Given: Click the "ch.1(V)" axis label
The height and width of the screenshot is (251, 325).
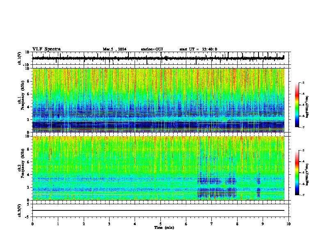Looking at the screenshot, I should coord(19,58).
